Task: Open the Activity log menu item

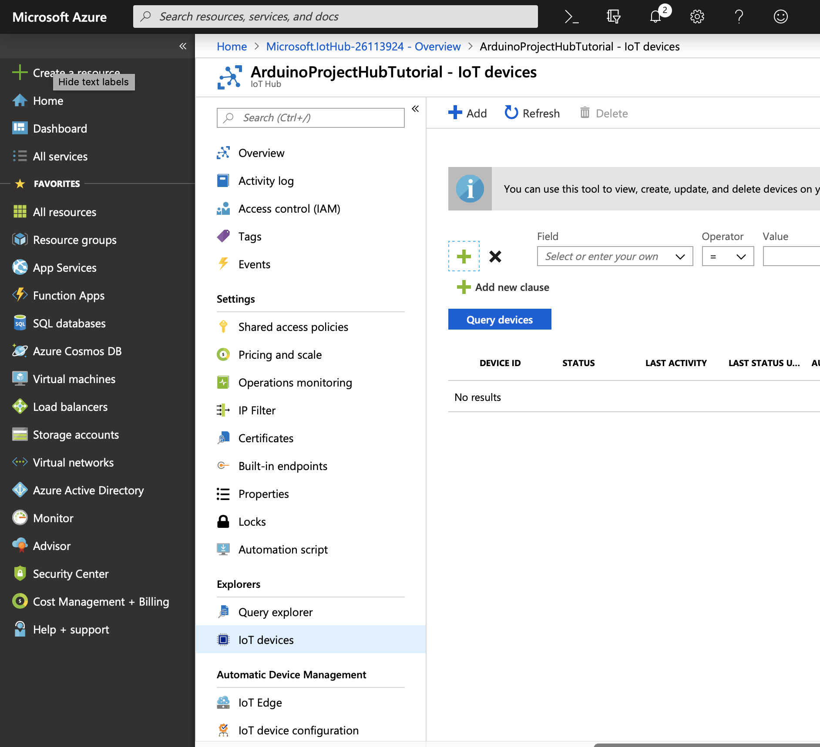Action: [x=266, y=181]
